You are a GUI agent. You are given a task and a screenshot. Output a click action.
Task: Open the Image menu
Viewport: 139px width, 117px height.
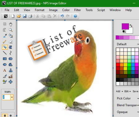(x=53, y=10)
